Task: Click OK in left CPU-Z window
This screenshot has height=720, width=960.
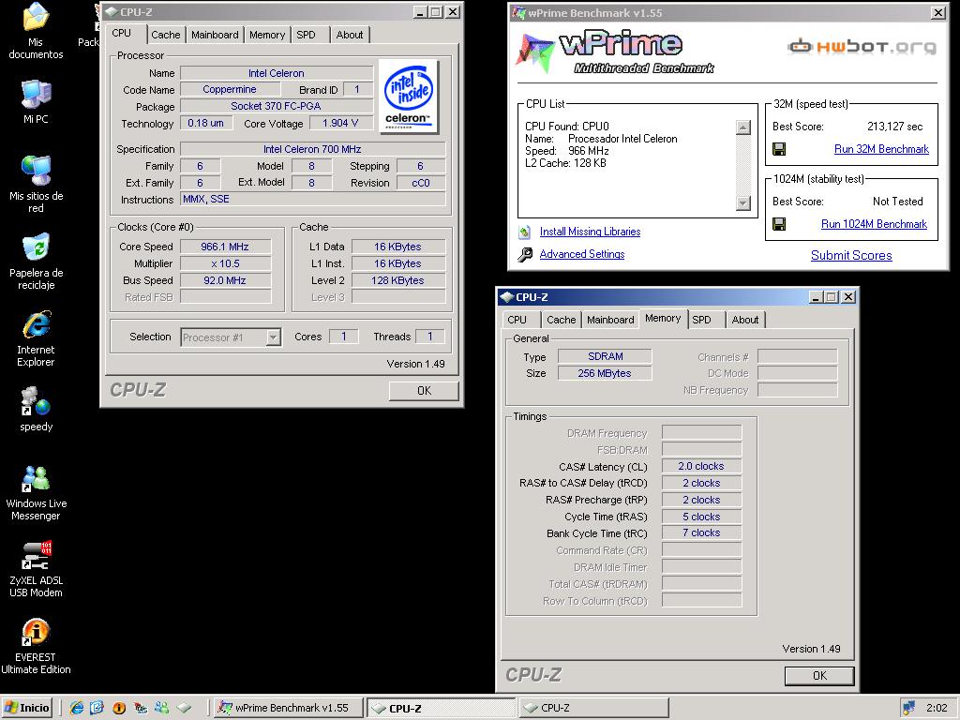Action: [424, 391]
